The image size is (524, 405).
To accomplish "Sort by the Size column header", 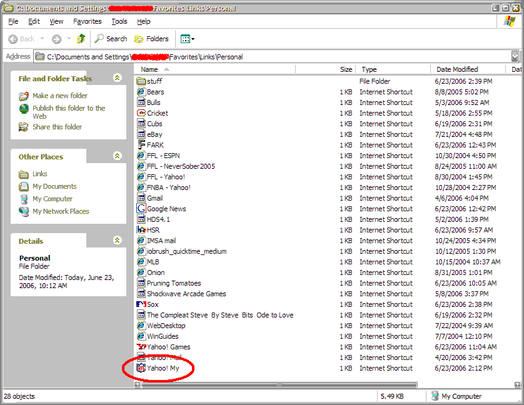I will 326,69.
